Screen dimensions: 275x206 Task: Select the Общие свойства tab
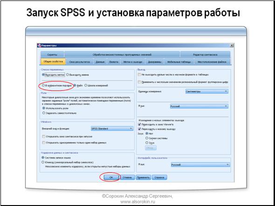53,61
